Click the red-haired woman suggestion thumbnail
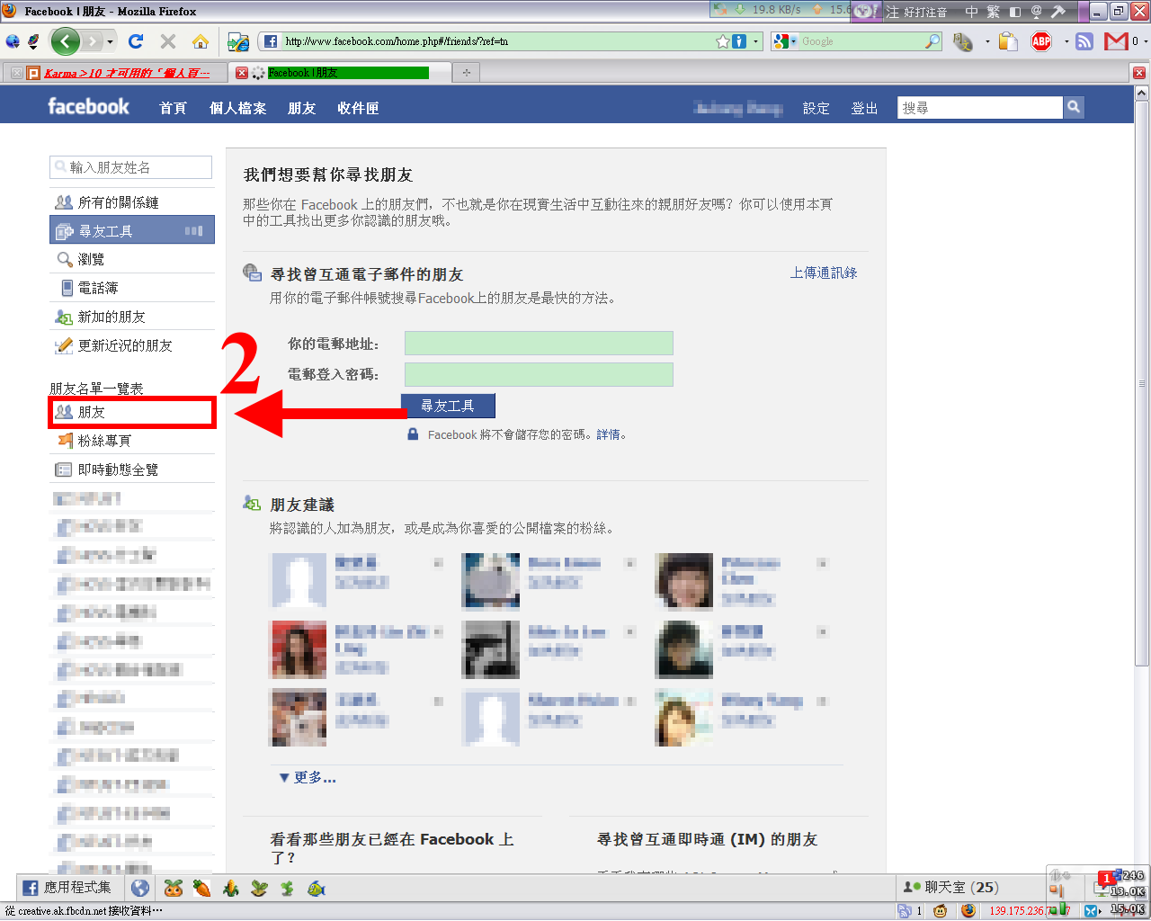Screen dimensions: 1151x921 pyautogui.click(x=299, y=649)
